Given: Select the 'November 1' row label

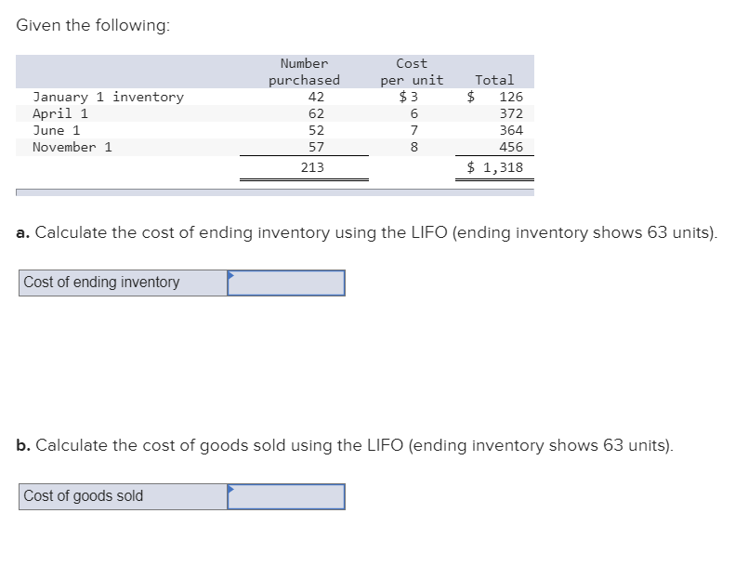Looking at the screenshot, I should (72, 147).
